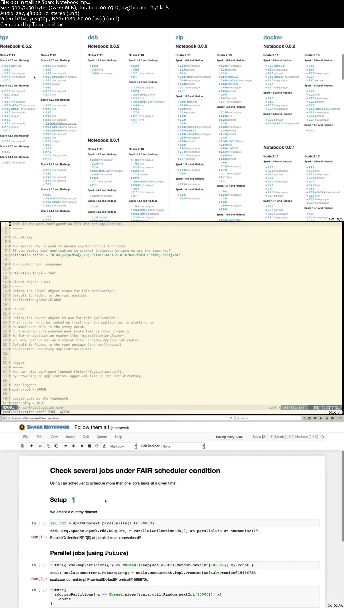Open the File menu in Spark Notebook

(26, 437)
